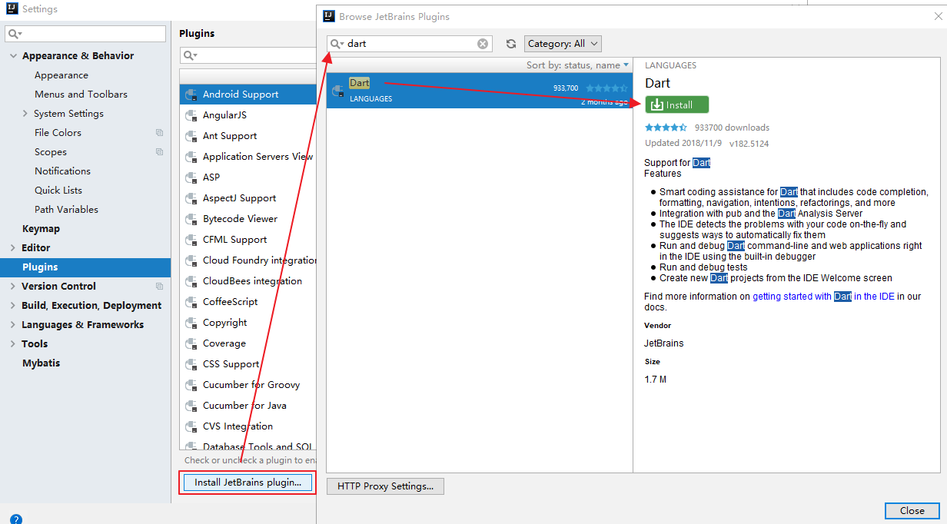The image size is (947, 524).
Task: Open the Sort by status, name dropdown
Action: pos(577,65)
